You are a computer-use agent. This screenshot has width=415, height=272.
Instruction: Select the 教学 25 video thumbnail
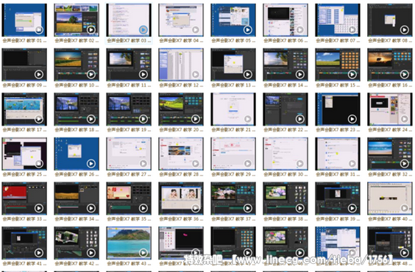(24, 154)
